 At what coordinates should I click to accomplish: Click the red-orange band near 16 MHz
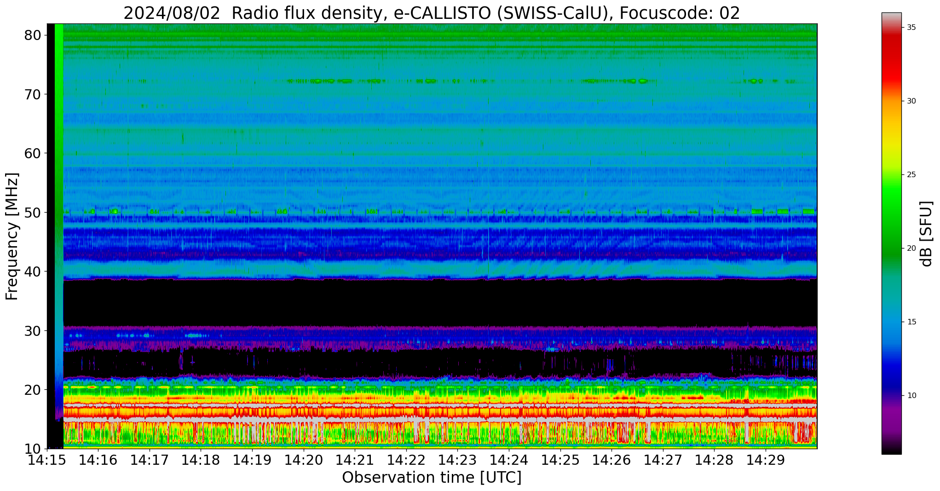(x=440, y=412)
